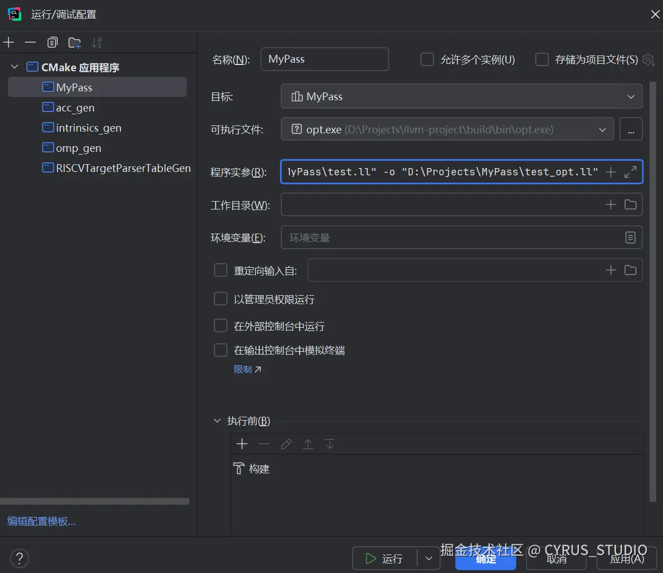Click the settings panel vertical scrollbar
663x573 pixels.
[653, 292]
